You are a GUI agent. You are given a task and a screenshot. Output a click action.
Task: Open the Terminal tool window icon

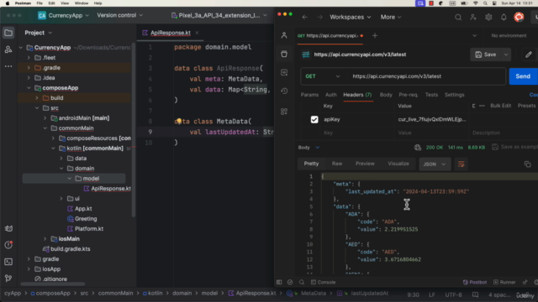coord(8,262)
